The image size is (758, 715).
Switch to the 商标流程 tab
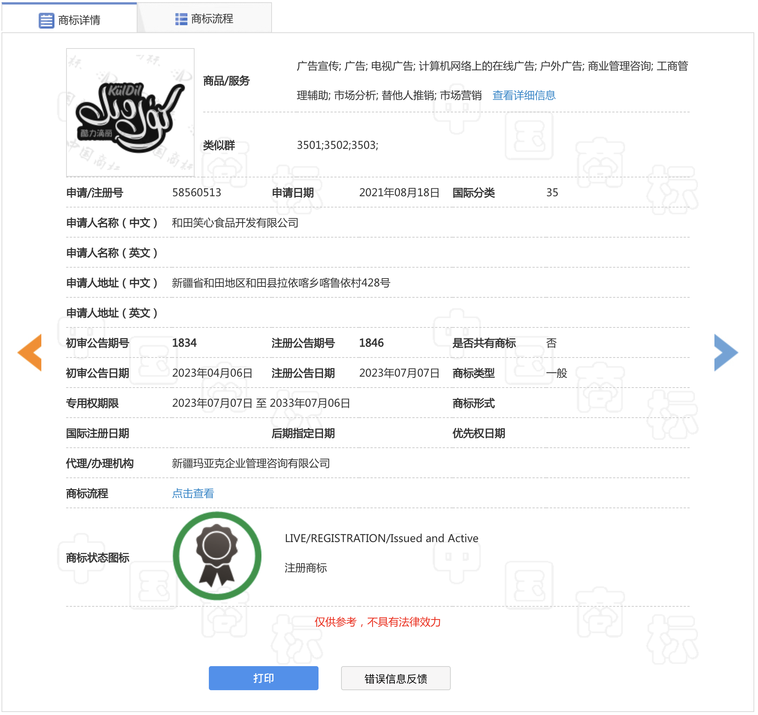[x=205, y=18]
